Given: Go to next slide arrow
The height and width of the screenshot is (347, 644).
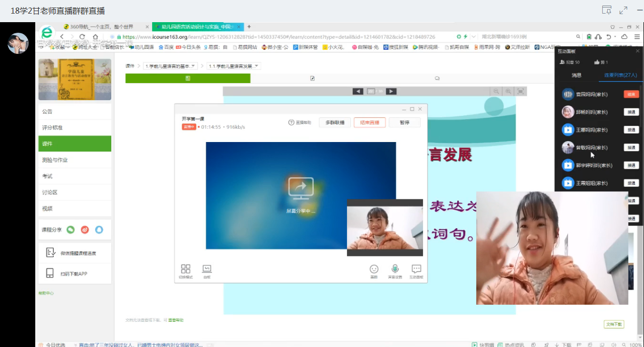Looking at the screenshot, I should tap(391, 91).
